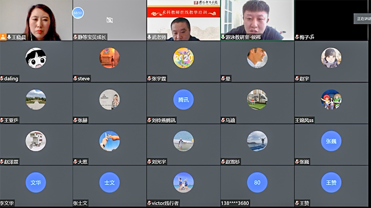371x208 pixels.
Task: Click the blue 80 avatar for 138****3680
Action: click(x=257, y=182)
